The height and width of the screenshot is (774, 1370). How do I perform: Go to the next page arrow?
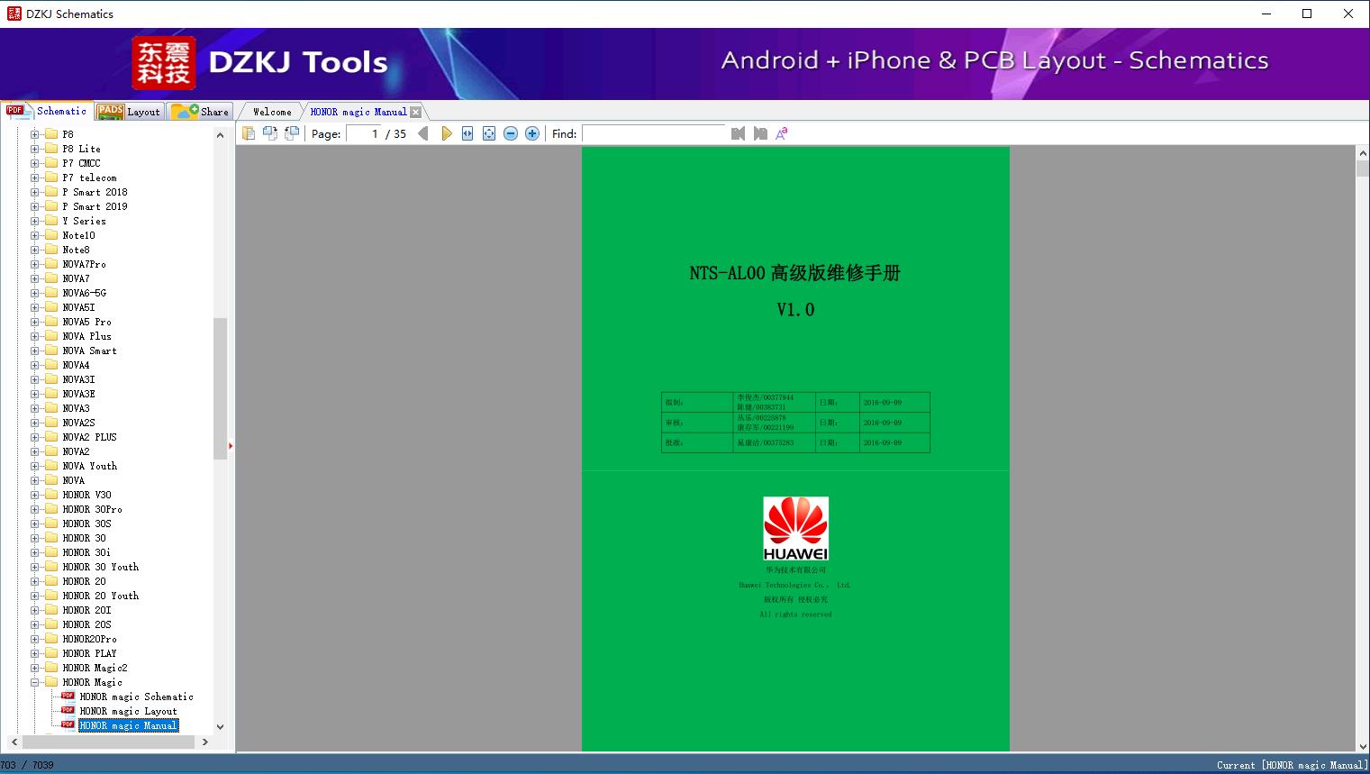click(x=446, y=133)
